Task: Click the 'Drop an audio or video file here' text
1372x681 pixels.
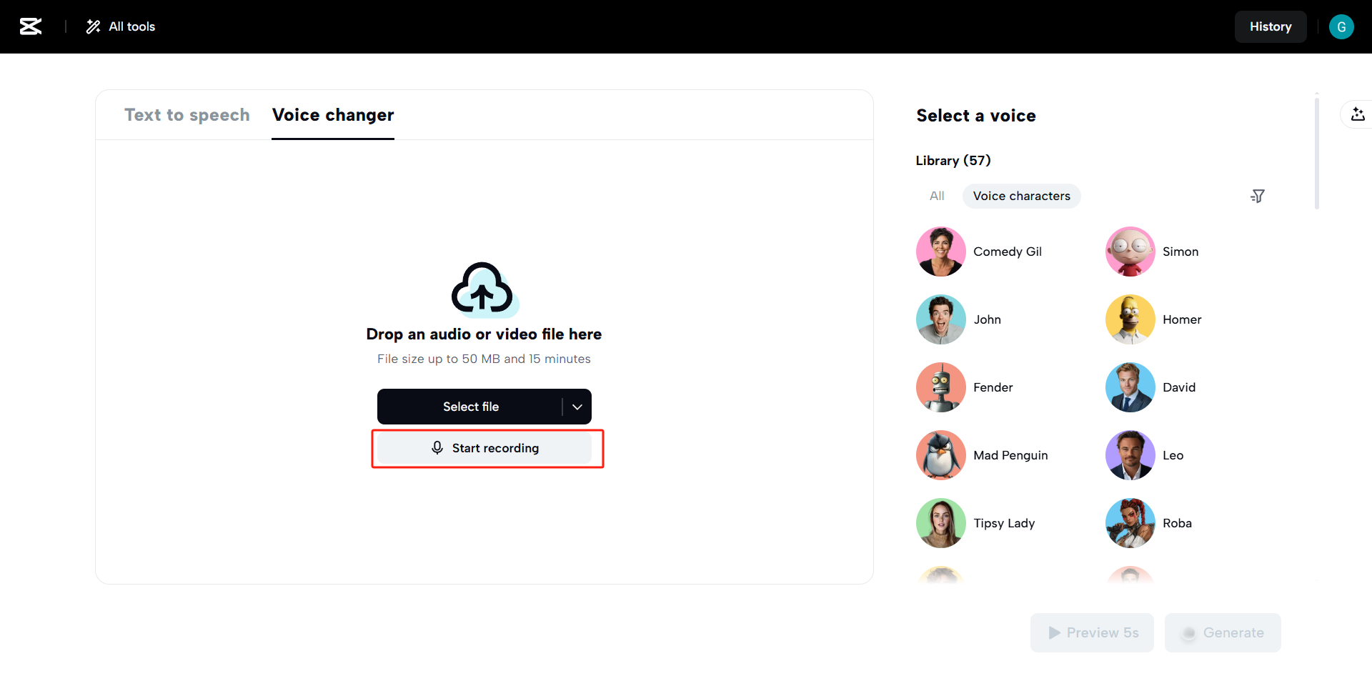Action: point(484,334)
